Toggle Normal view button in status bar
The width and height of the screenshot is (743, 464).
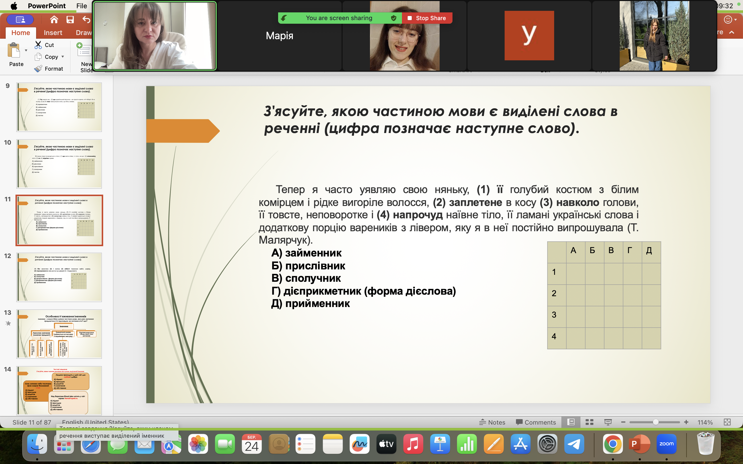(571, 422)
